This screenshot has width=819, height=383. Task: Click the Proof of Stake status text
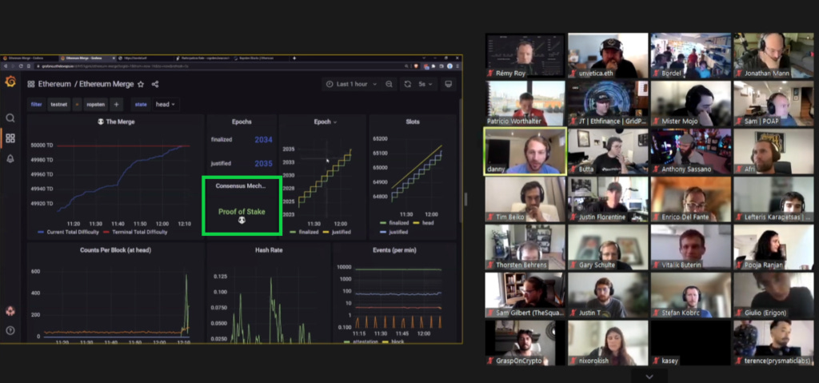[x=242, y=212]
